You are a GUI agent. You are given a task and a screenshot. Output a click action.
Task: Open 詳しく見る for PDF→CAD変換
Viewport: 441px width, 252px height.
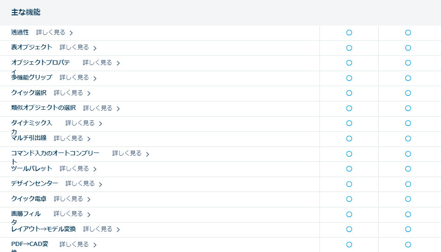pyautogui.click(x=74, y=244)
